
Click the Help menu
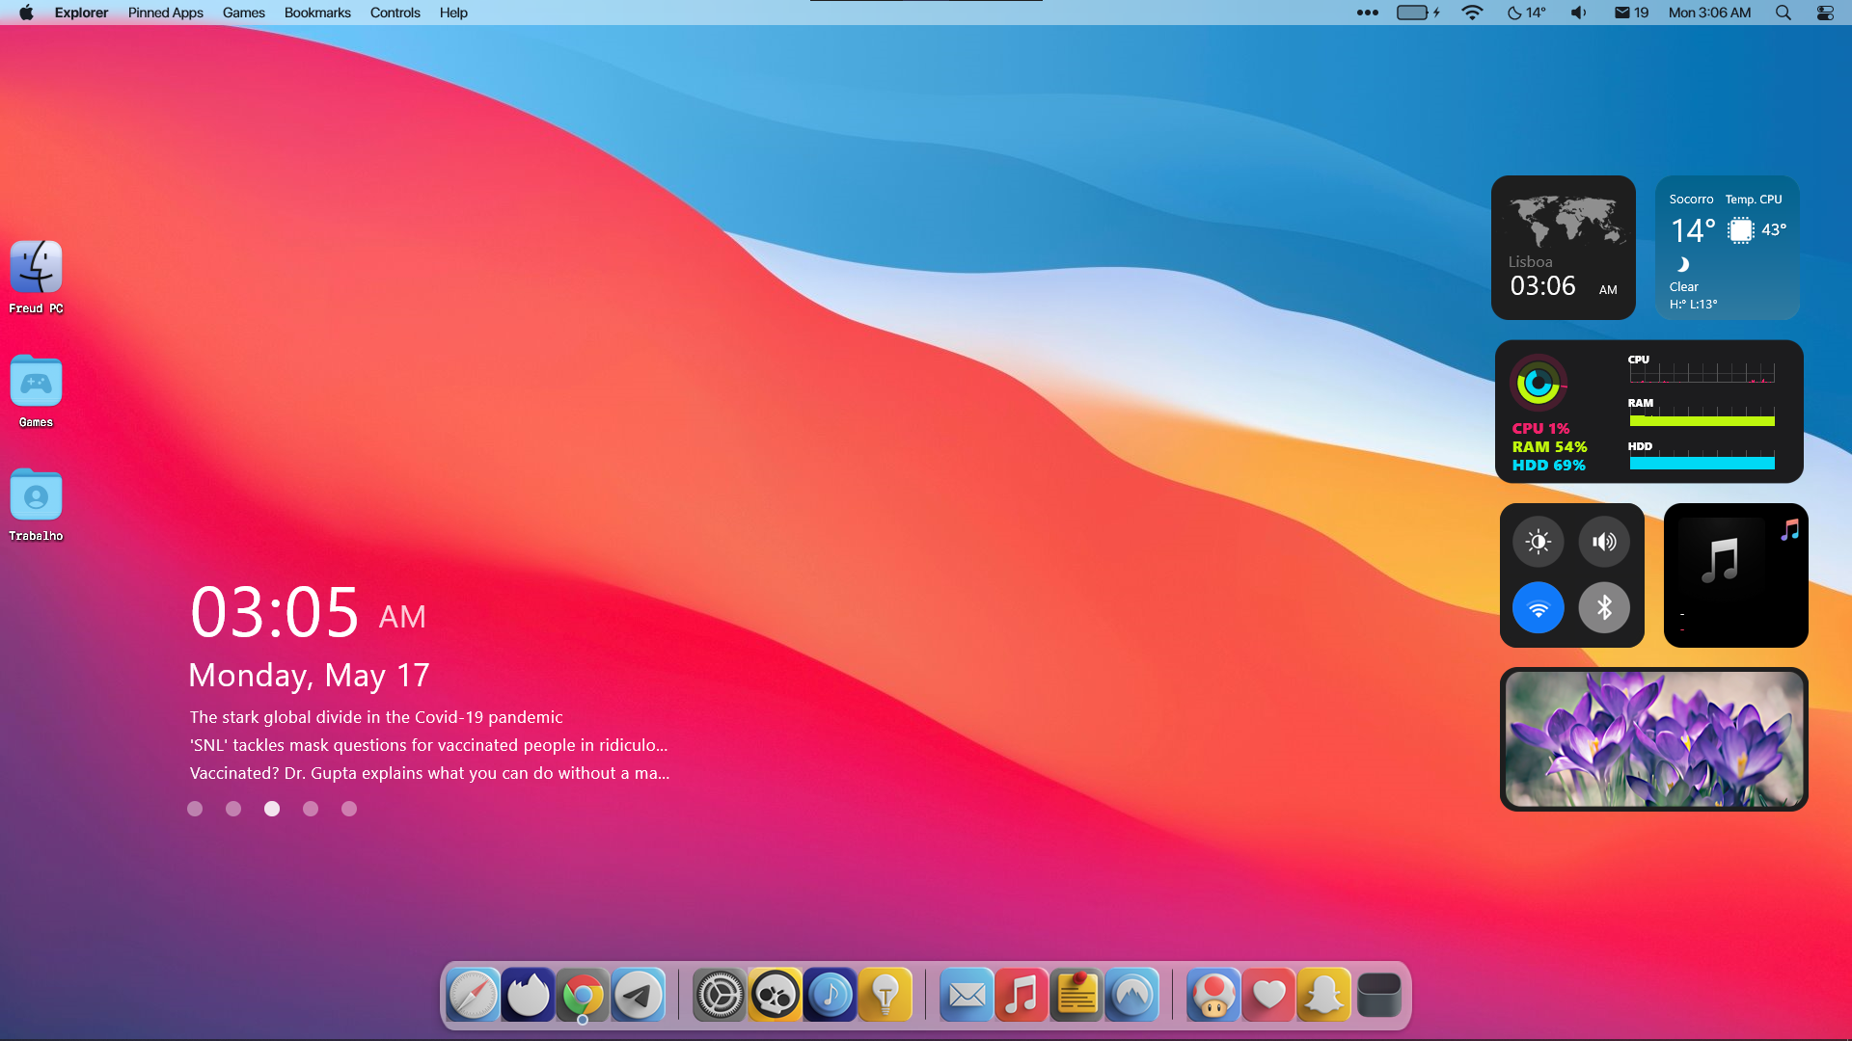pyautogui.click(x=453, y=13)
